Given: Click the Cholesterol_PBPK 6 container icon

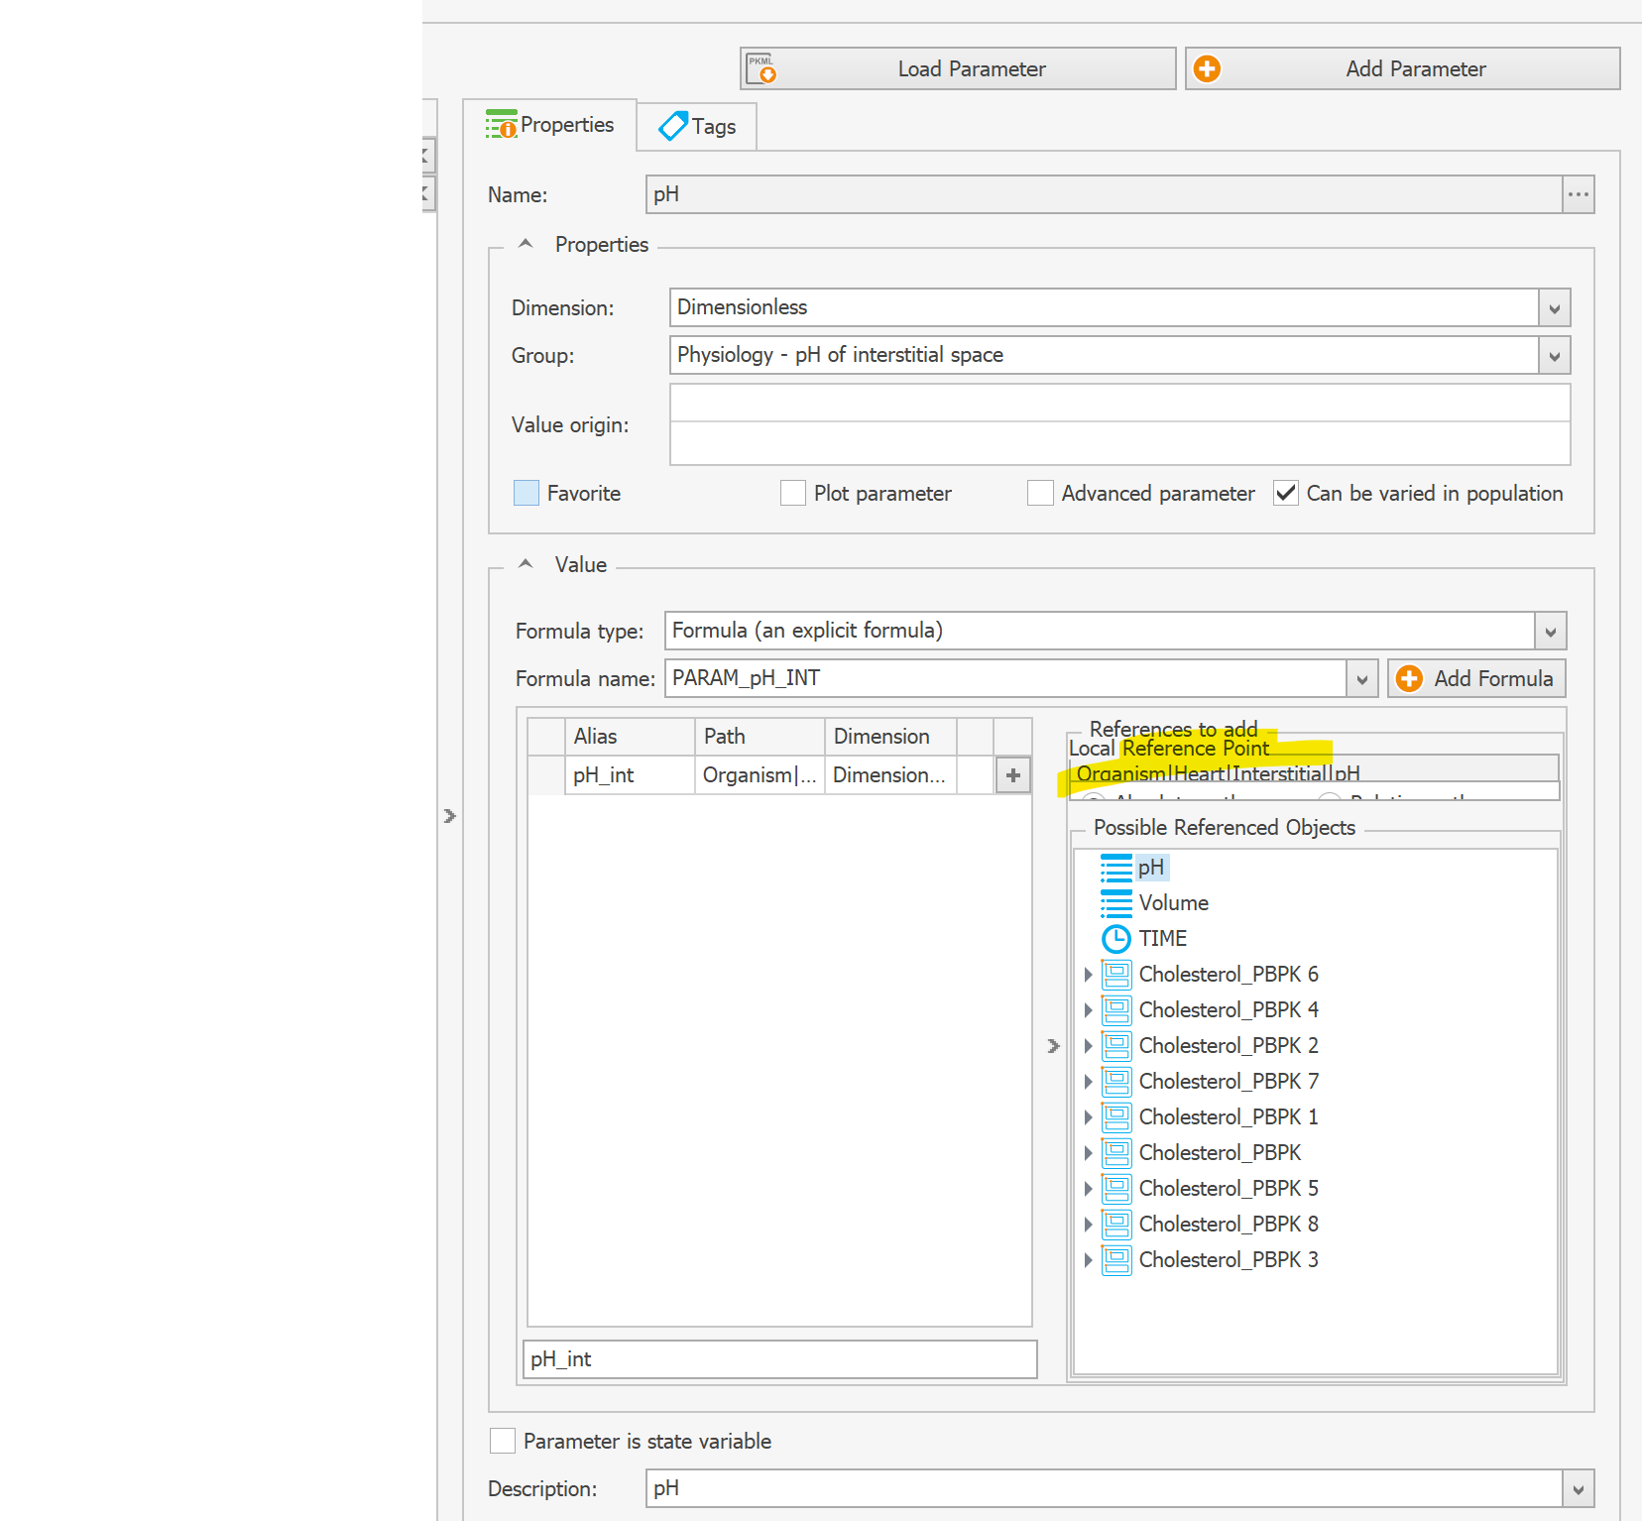Looking at the screenshot, I should [1116, 974].
